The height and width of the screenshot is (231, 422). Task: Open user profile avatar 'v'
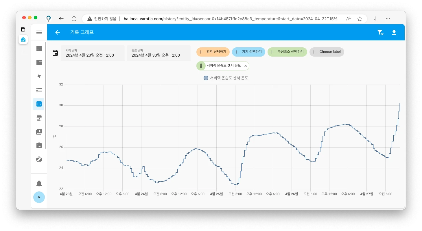pyautogui.click(x=39, y=197)
